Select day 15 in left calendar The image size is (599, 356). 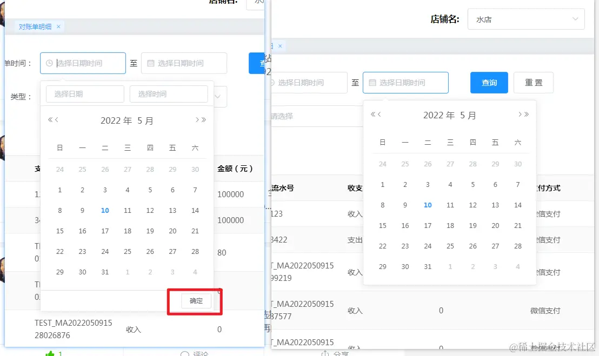point(60,231)
